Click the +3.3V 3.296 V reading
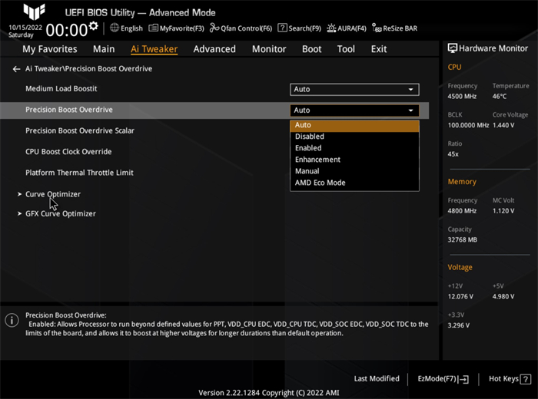Viewport: 538px width, 399px height. click(458, 325)
